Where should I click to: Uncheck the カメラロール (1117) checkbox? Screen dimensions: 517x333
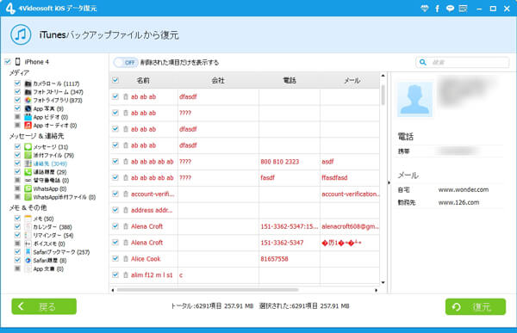coord(17,83)
